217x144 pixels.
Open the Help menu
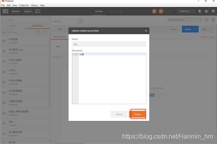[x=42, y=5]
